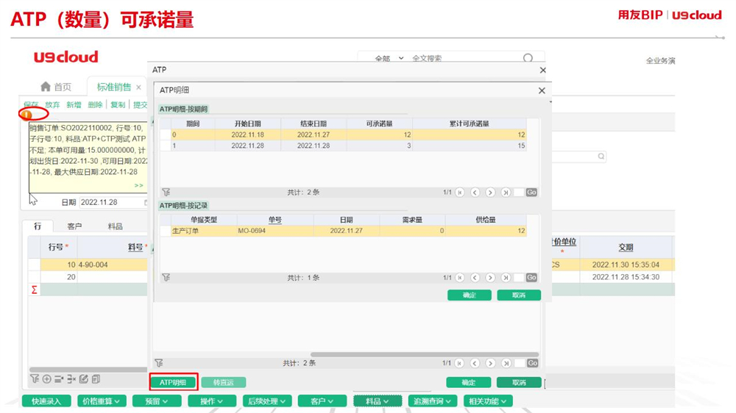Click the 快速录入 button
The image size is (736, 413).
click(46, 401)
